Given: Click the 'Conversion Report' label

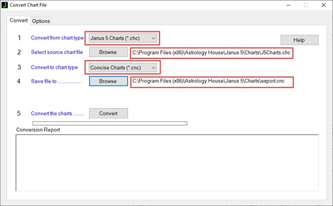Looking at the screenshot, I should coord(38,129).
